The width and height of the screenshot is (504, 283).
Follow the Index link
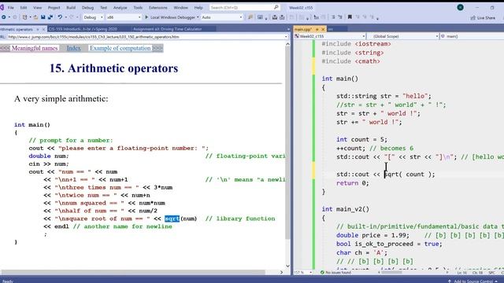(73, 48)
